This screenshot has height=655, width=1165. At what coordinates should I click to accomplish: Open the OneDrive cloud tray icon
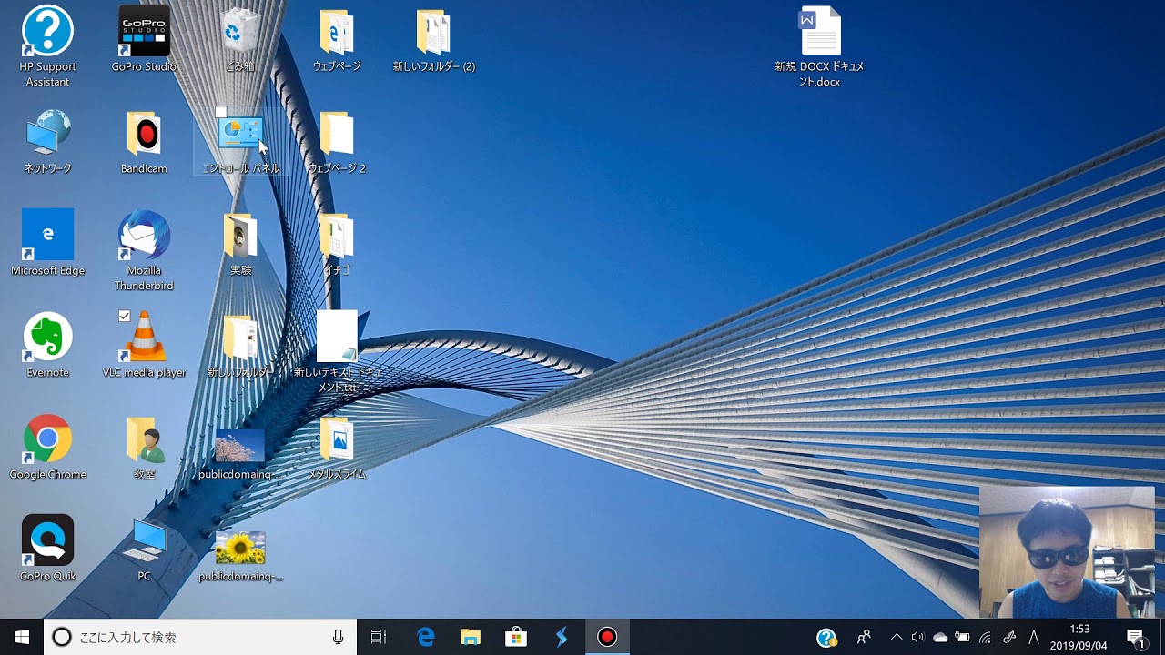(940, 637)
